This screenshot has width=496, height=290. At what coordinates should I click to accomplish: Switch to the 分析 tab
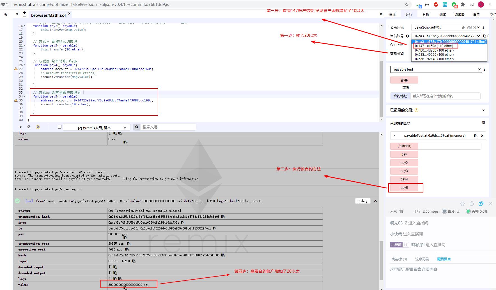pyautogui.click(x=426, y=14)
